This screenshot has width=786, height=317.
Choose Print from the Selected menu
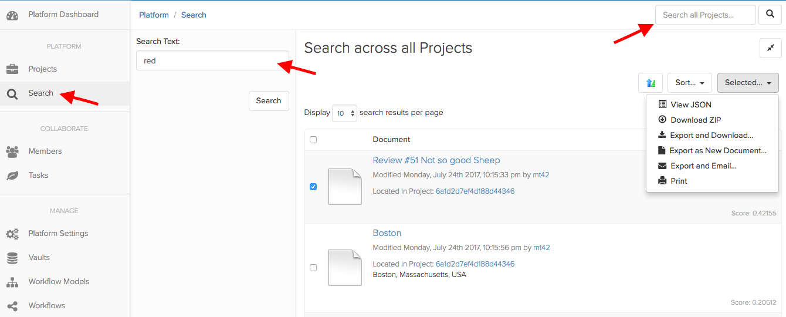(712, 181)
